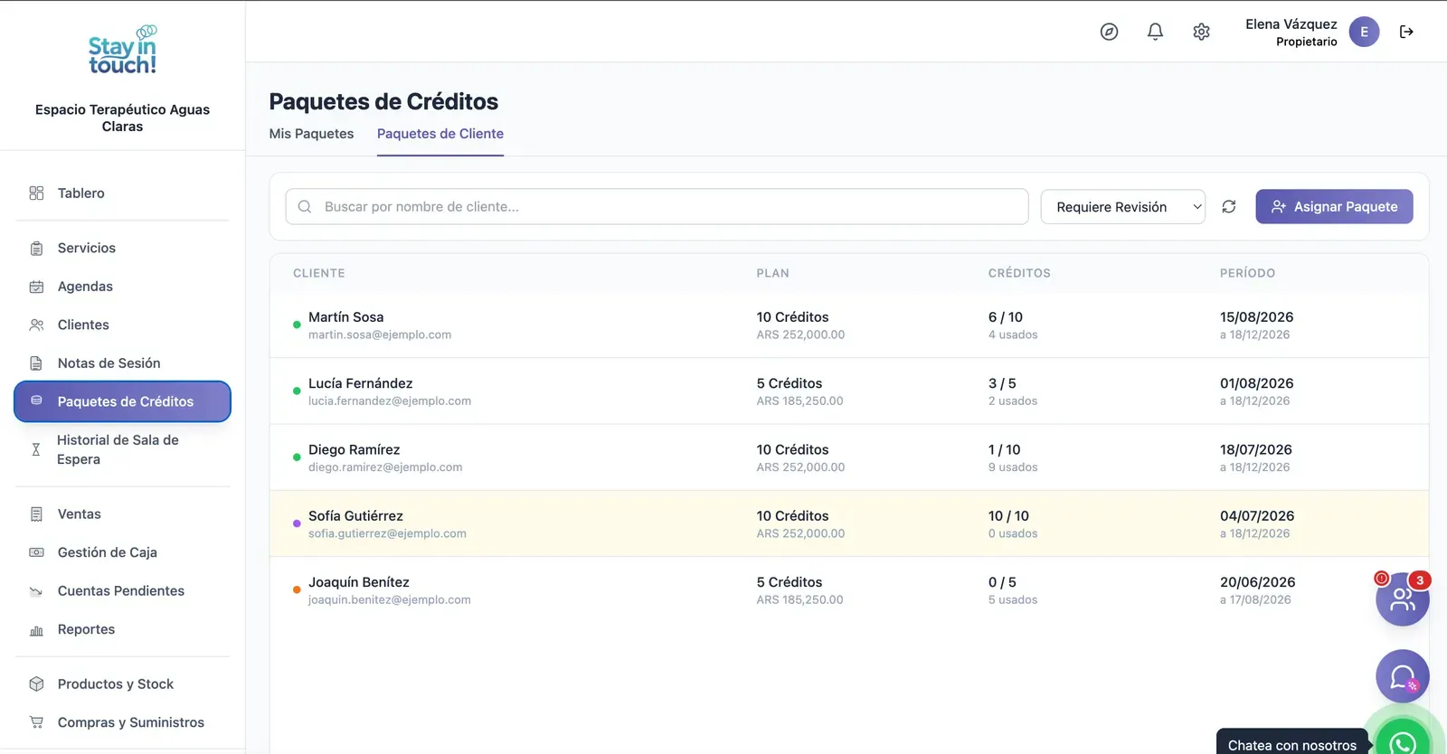This screenshot has height=754, width=1447.
Task: Click the CRÉDITOS column header
Action: pos(1019,273)
